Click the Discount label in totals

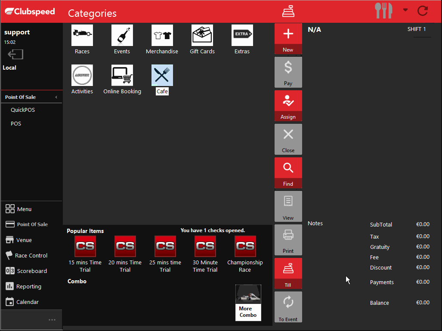[381, 267]
